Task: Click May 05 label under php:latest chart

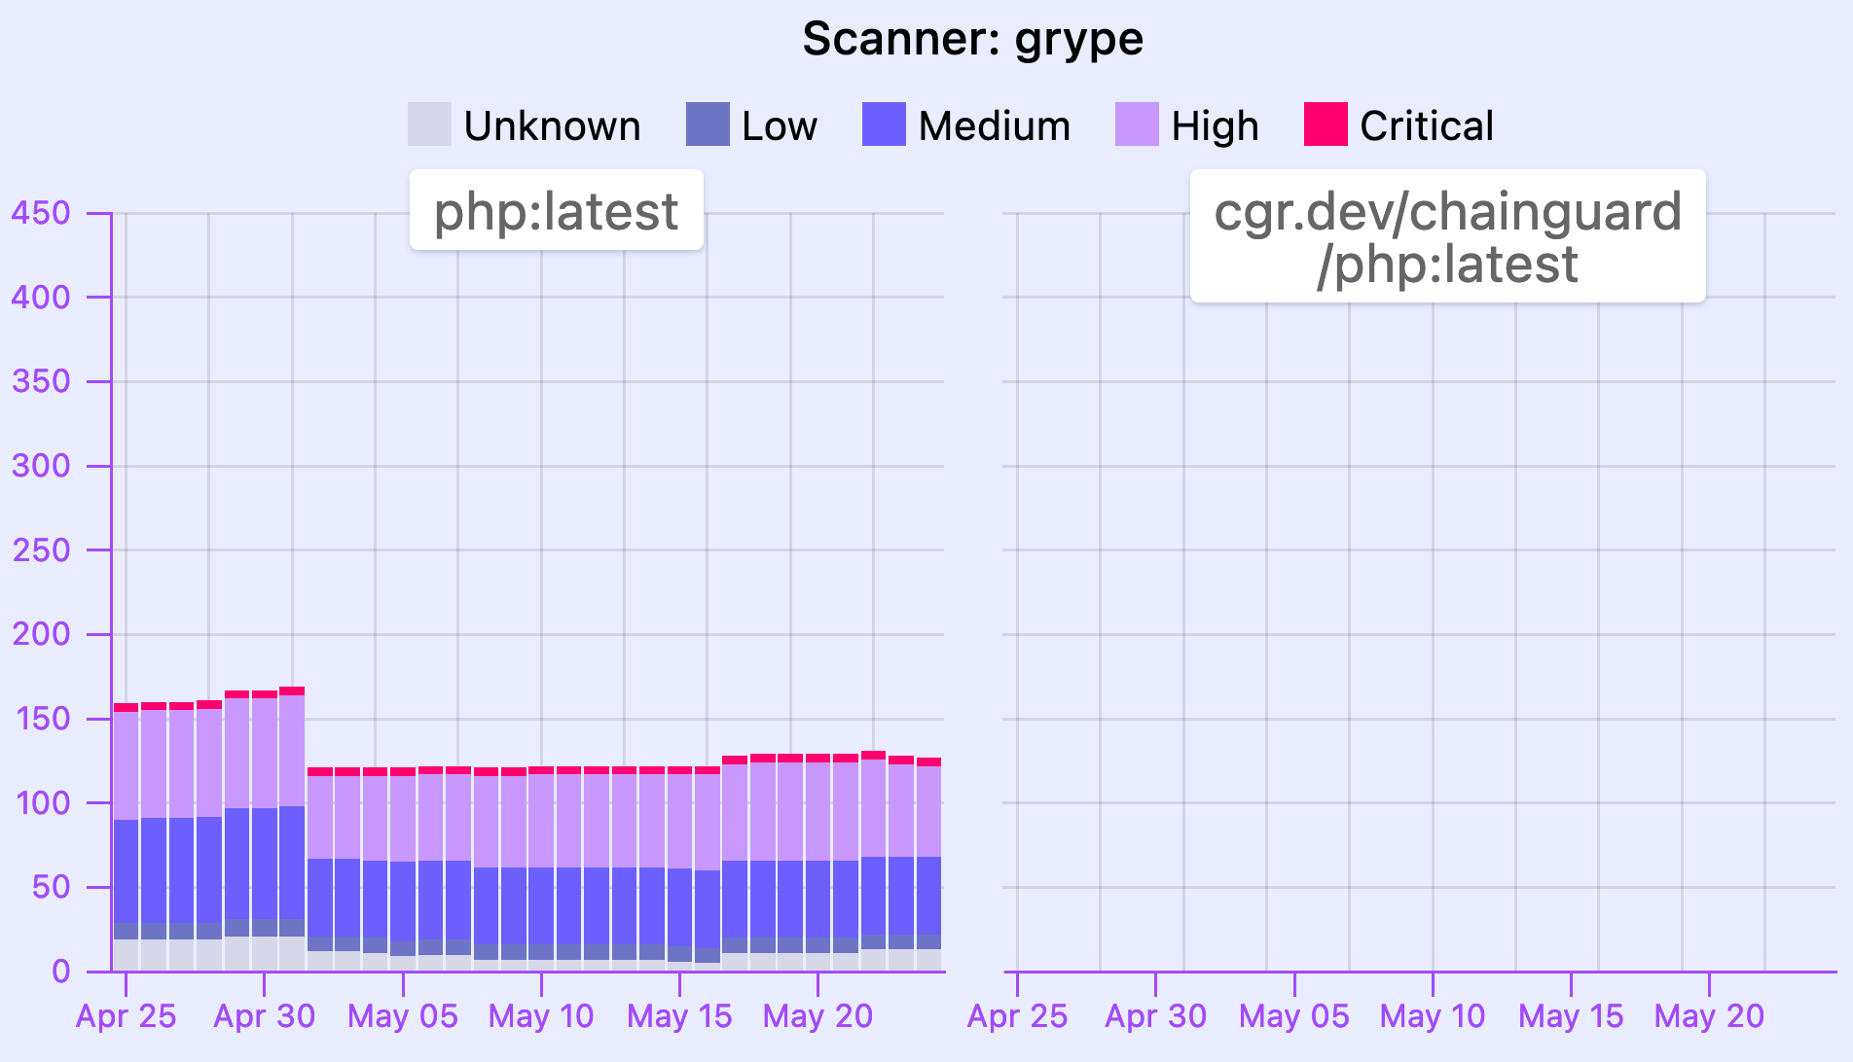Action: 403,1016
